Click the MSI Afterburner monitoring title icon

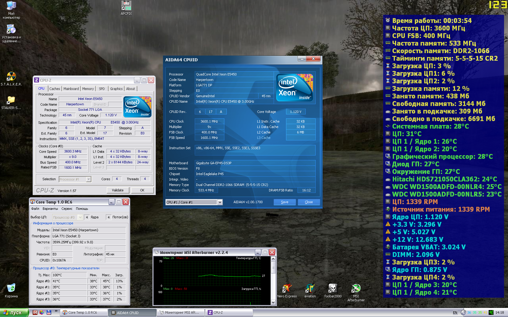157,252
